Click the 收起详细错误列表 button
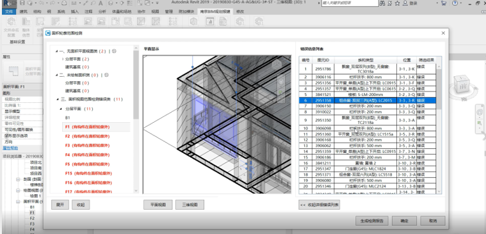The height and width of the screenshot is (234, 486). [320, 205]
